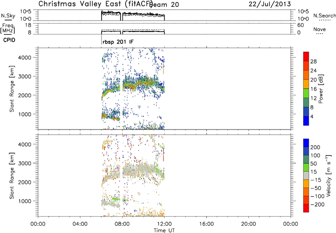Click the blue bottom of power colorbar
The image size is (336, 233).
tap(306, 121)
